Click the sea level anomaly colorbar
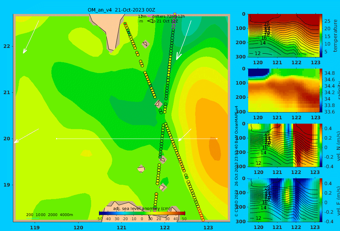This screenshot has width=340, height=231. [142, 213]
